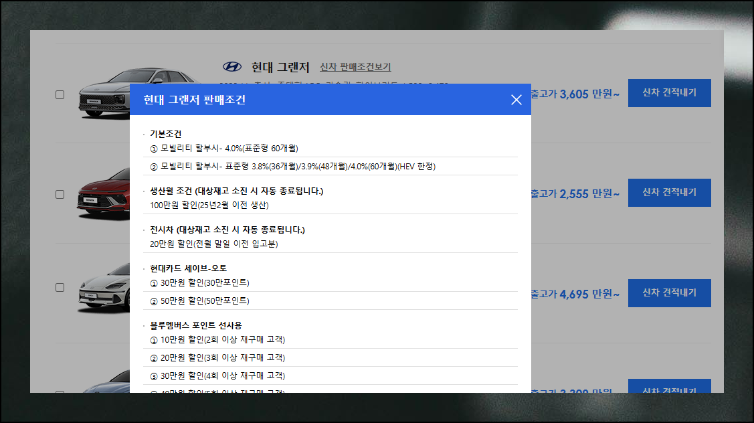This screenshot has height=423, width=754.
Task: Open the 신차 판매조건보기 link
Action: [355, 67]
